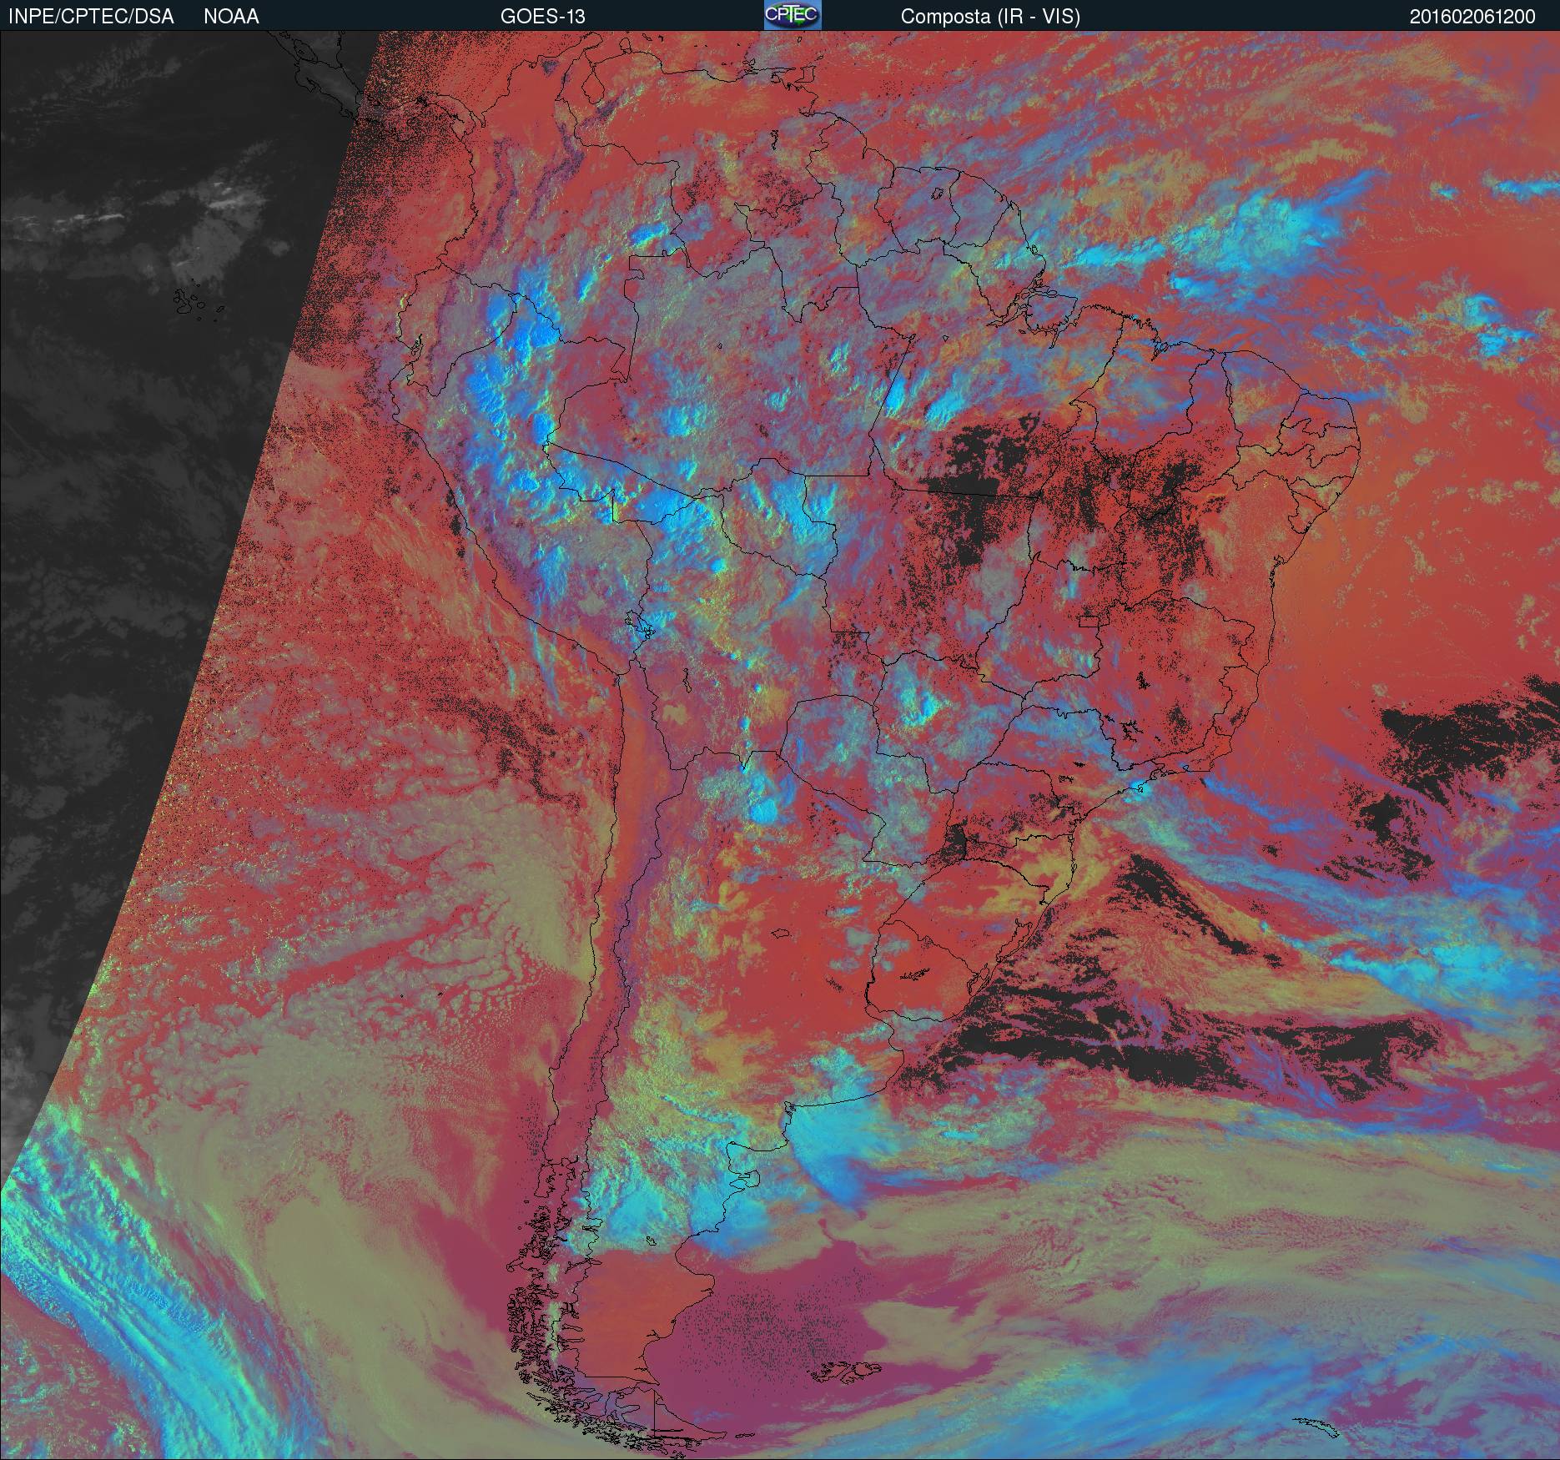1560x1460 pixels.
Task: Click the INPE/CPTEC/DSA header text
Action: 91,17
